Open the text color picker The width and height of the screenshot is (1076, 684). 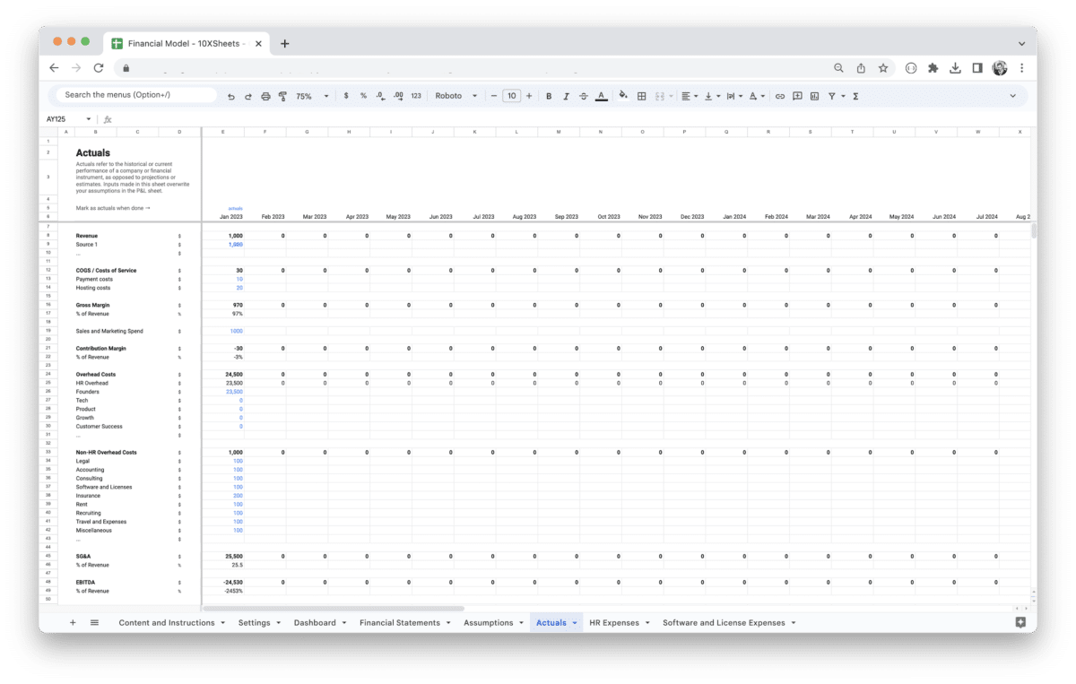point(601,95)
